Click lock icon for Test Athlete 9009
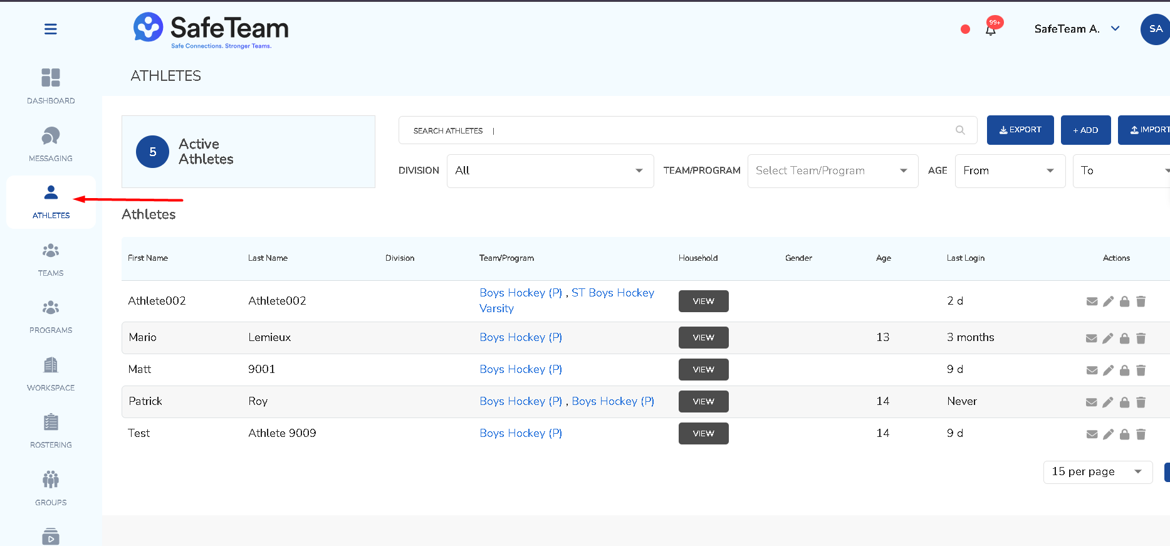Screen dimensions: 1170x546 1124,434
